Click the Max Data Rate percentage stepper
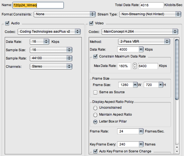Screen dimensions: 184x156 135,66
